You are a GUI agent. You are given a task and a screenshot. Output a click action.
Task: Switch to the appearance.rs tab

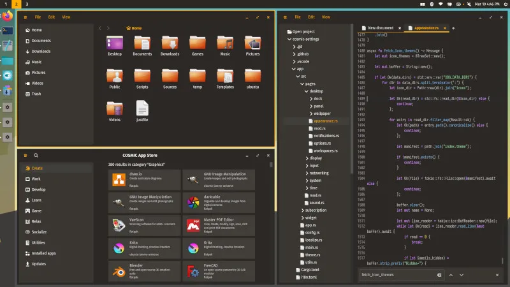(426, 28)
